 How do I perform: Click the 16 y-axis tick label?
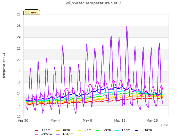[19, 82]
